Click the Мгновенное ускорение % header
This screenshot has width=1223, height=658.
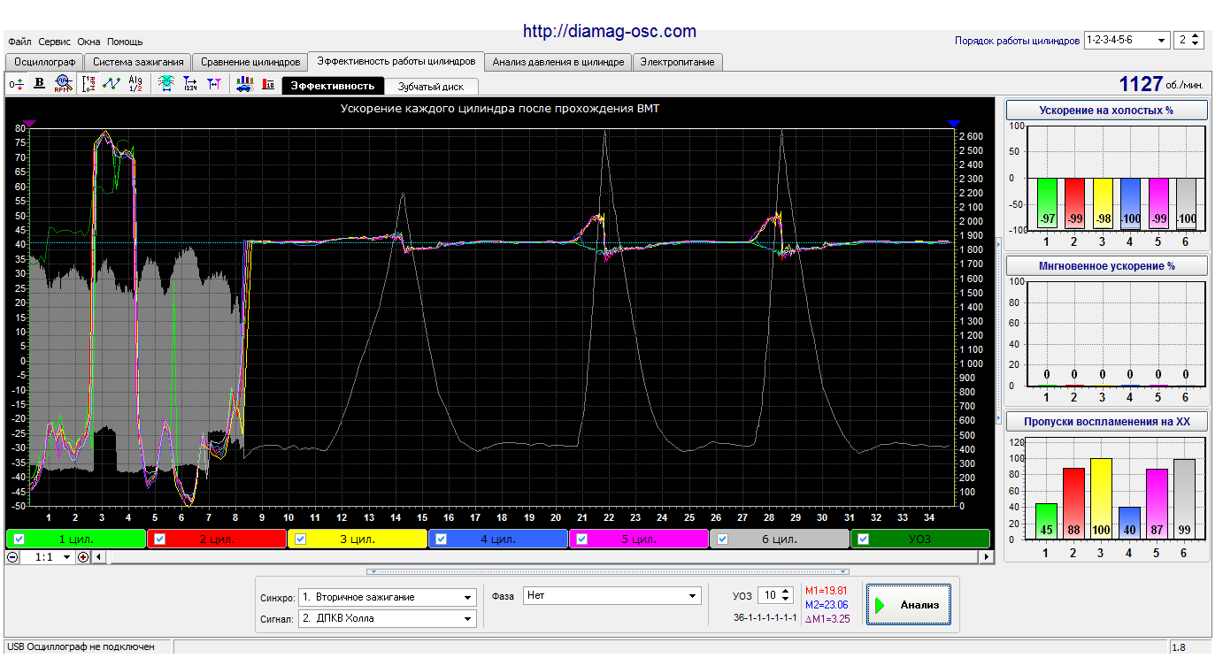(1107, 265)
